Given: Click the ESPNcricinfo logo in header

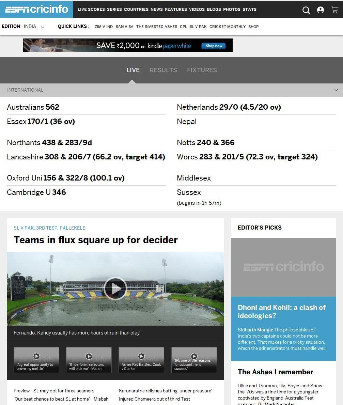Looking at the screenshot, I should pyautogui.click(x=36, y=10).
